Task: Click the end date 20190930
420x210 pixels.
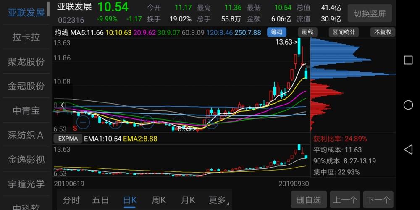Action: tap(294, 184)
